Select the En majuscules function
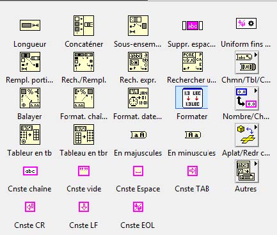The image size is (277, 235). (139, 134)
